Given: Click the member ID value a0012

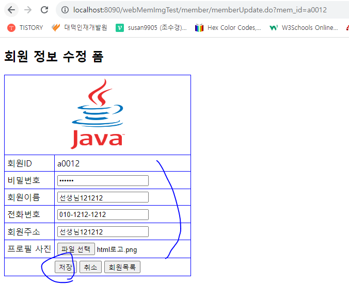Looking at the screenshot, I should coord(68,163).
